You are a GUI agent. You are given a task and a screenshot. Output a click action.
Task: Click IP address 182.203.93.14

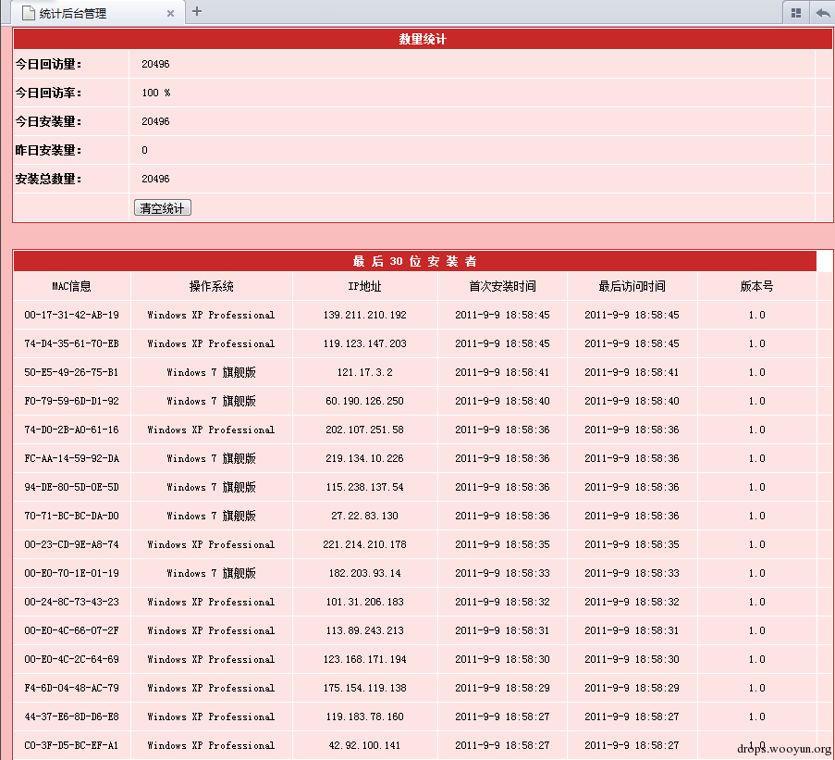tap(364, 573)
